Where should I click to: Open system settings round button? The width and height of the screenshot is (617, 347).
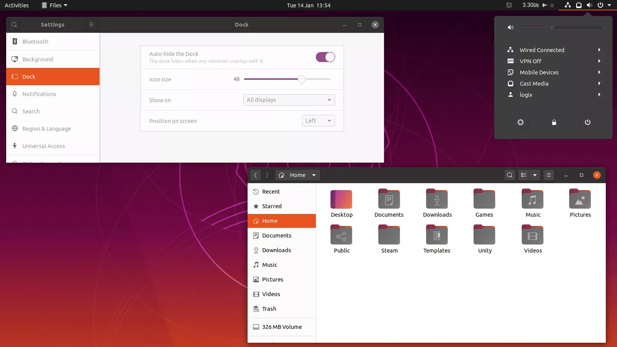tap(521, 122)
